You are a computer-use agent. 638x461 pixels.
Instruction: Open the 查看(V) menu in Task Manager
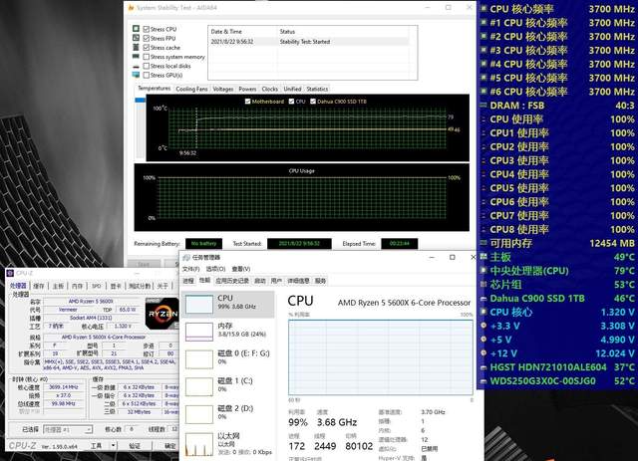(x=241, y=269)
